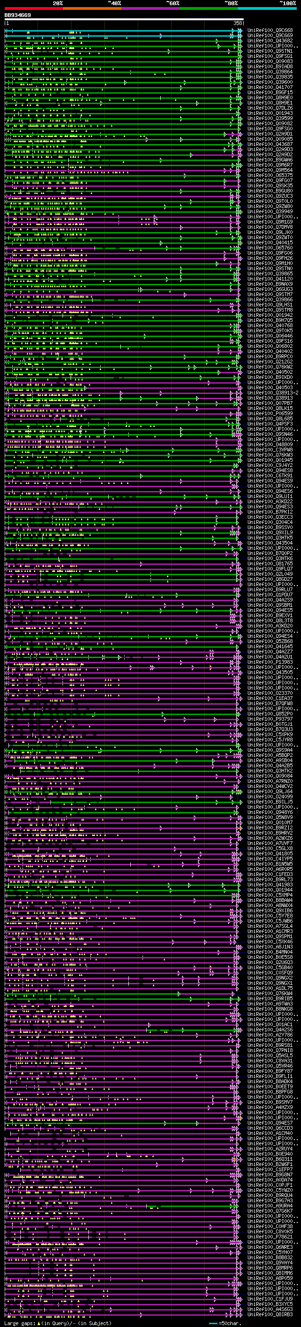Select the UniRef100_Q948Y6 label
Viewport: 301px width, 1327px height.
(269, 812)
